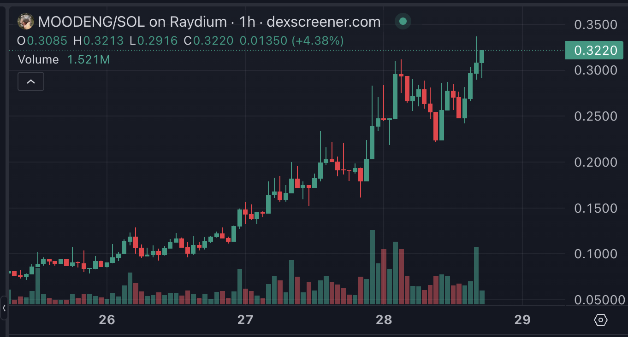
Task: Click the date label 28 on time axis
Action: point(384,320)
